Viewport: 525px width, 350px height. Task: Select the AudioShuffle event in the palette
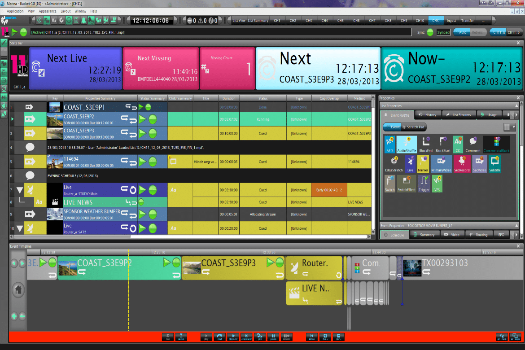tap(407, 144)
